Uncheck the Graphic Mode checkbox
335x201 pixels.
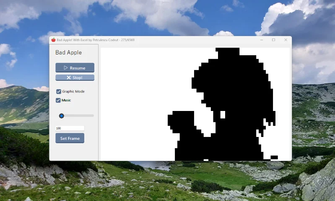pyautogui.click(x=59, y=92)
